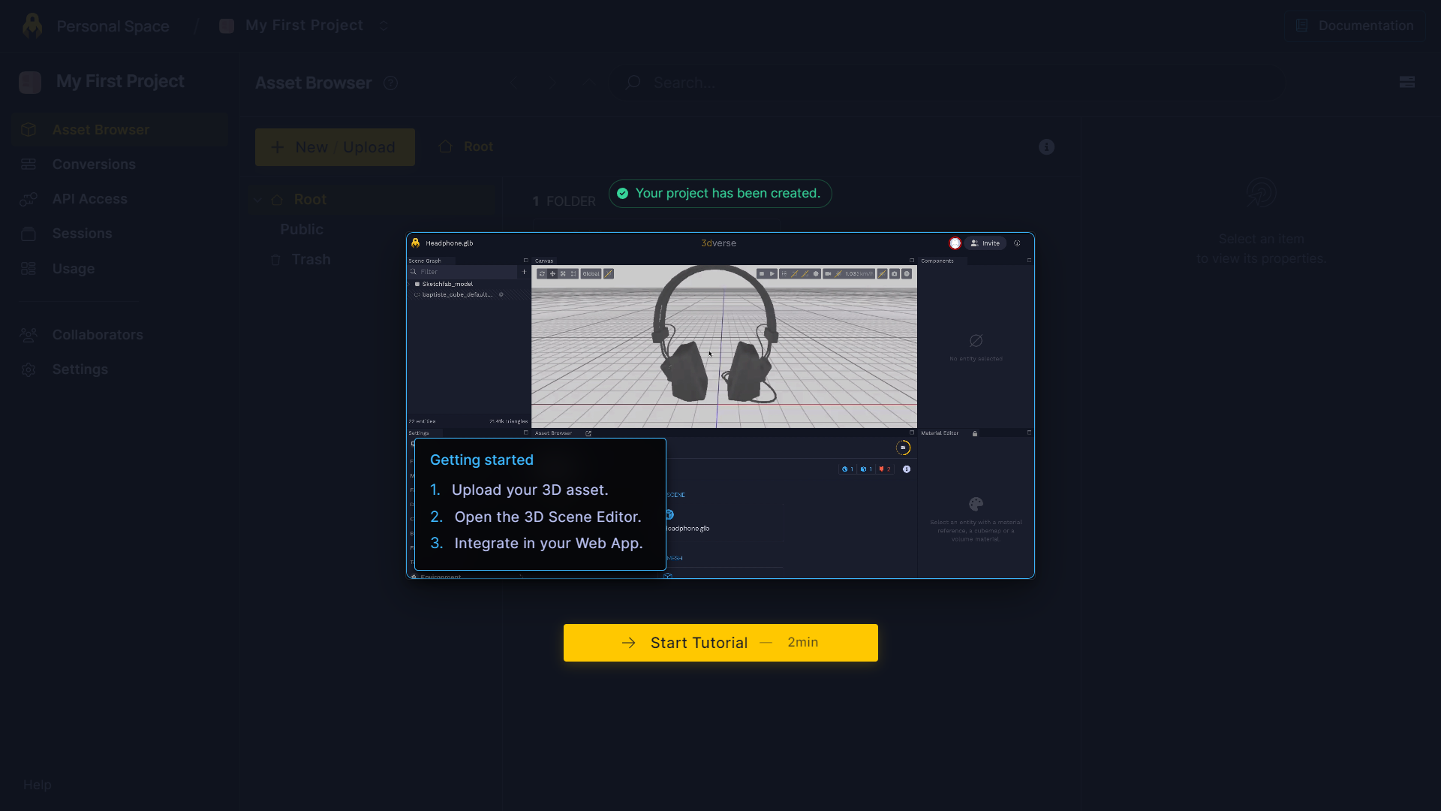Screen dimensions: 1441x811
Task: Toggle the list view layout icon
Action: 1407,83
